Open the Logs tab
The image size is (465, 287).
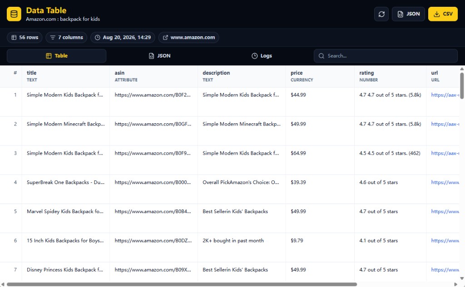coord(262,56)
